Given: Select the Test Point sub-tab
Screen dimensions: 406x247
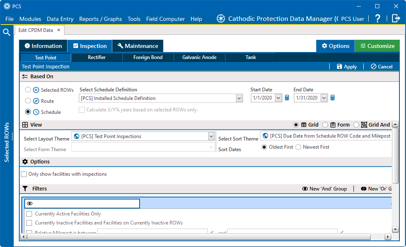Looking at the screenshot, I should click(46, 57).
